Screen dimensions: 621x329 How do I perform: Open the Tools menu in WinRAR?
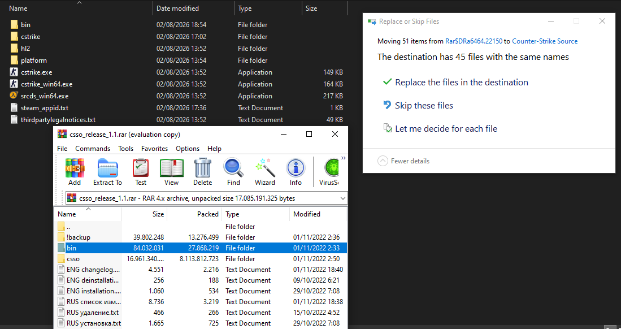click(125, 149)
